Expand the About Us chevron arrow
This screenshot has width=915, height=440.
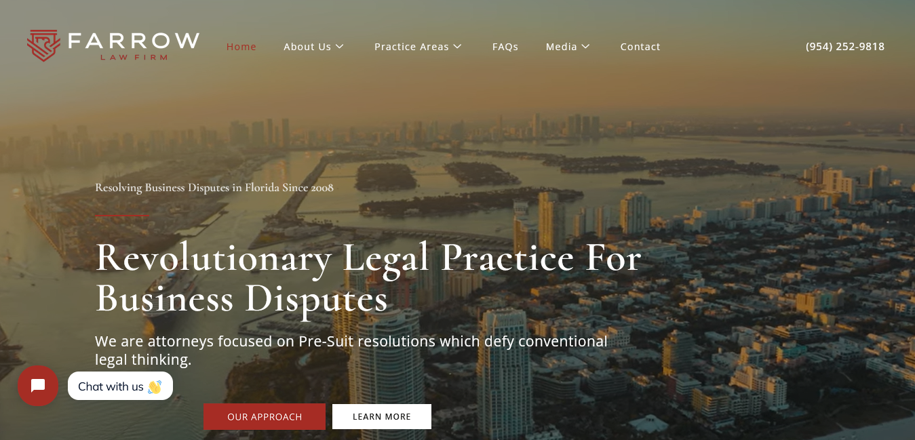point(340,46)
